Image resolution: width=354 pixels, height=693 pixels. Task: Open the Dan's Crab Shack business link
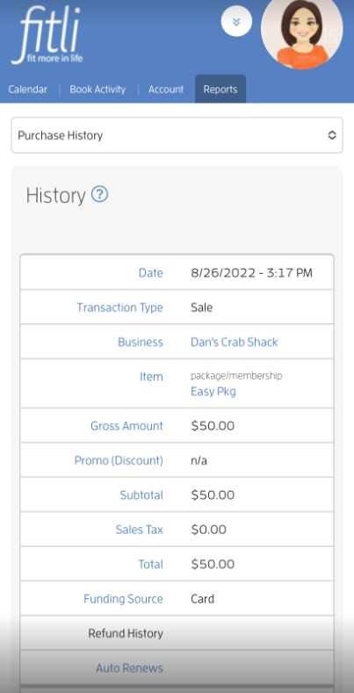click(235, 342)
